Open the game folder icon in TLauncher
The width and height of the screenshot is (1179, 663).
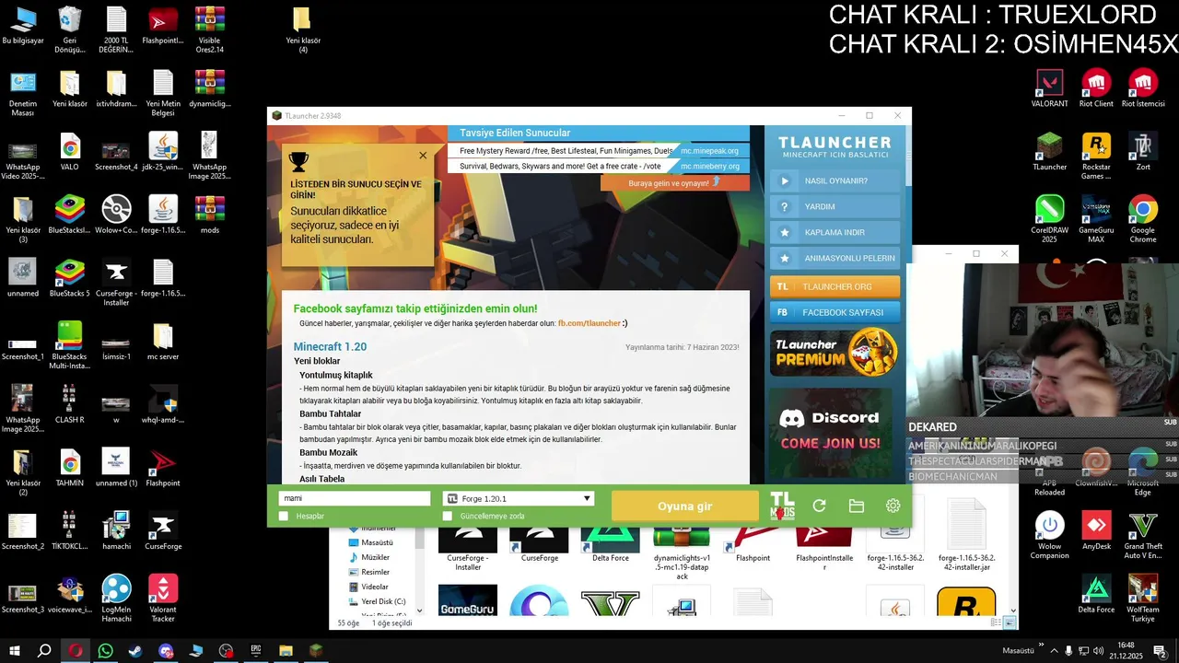coord(856,506)
